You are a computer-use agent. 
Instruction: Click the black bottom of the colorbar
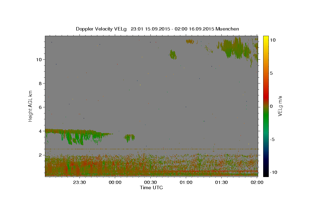(266, 173)
